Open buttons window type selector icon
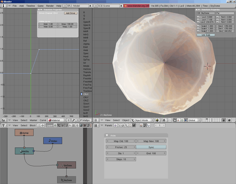The image size is (236, 184). pyautogui.click(x=96, y=125)
